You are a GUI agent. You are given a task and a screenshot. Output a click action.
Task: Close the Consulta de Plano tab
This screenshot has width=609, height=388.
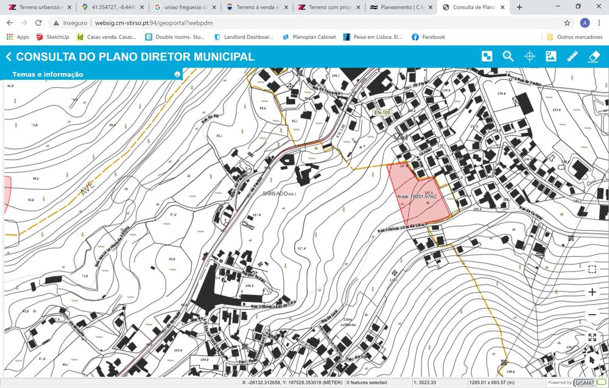tap(502, 7)
